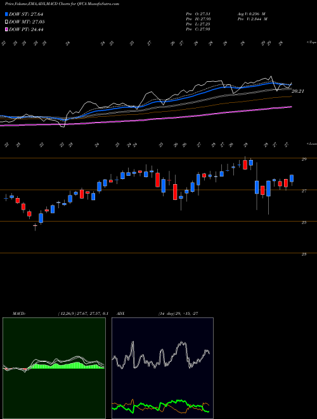Screen dimensions: 317x419
Task: Click the '<Tops' label at chart right
Action: click(311, 43)
